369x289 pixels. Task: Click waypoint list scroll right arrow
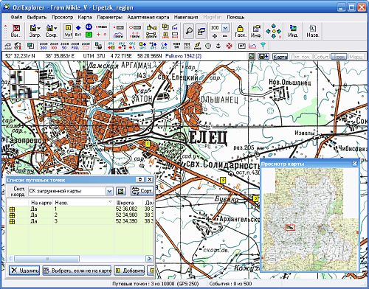(149, 259)
